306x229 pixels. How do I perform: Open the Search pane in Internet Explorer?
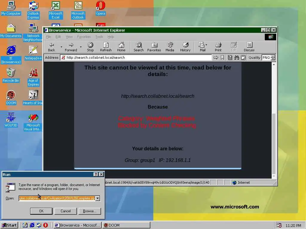(x=139, y=47)
